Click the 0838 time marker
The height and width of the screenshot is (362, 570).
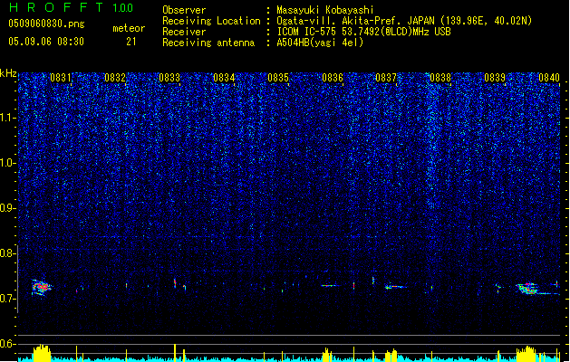pyautogui.click(x=440, y=78)
